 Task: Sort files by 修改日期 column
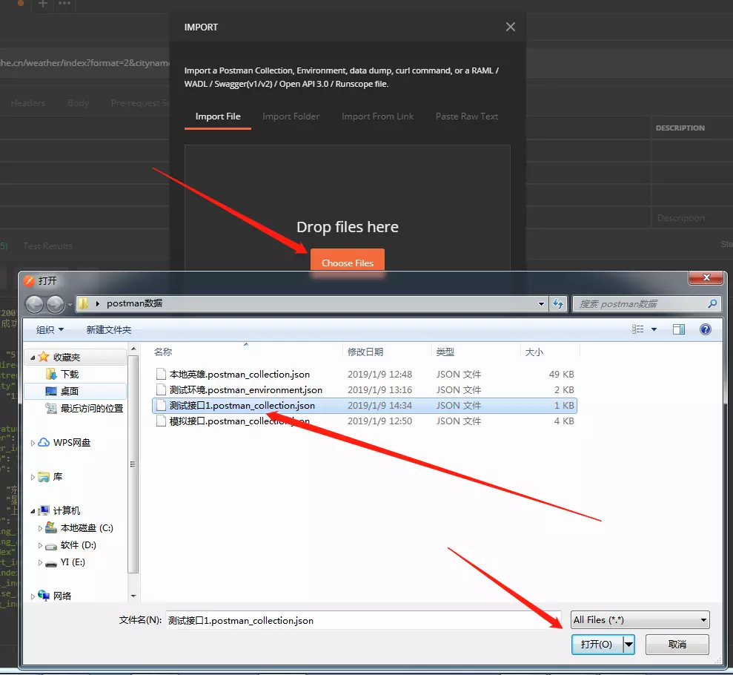point(365,352)
